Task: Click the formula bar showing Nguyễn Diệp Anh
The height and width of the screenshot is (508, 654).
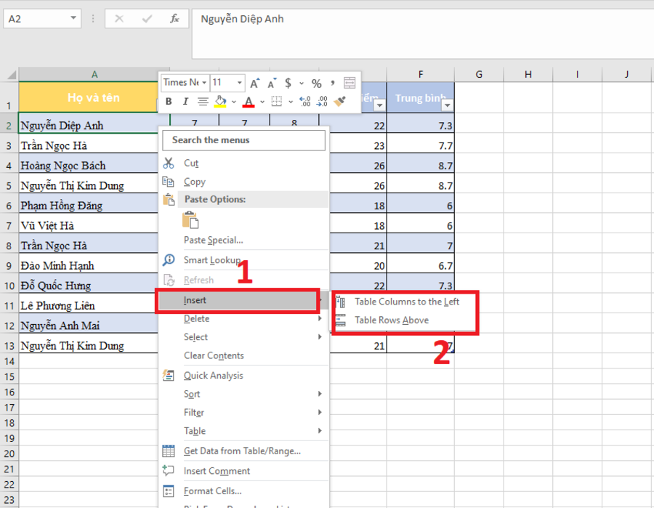Action: pyautogui.click(x=422, y=33)
